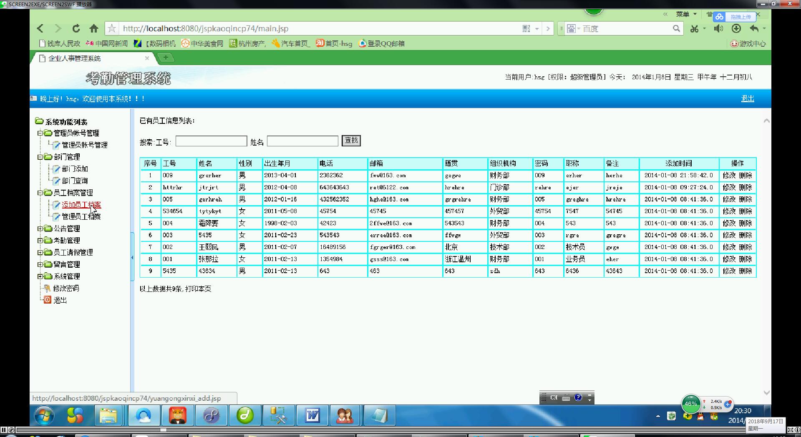The height and width of the screenshot is (437, 801).
Task: Pause playback in SCREEN2SWF player
Action: [4, 430]
